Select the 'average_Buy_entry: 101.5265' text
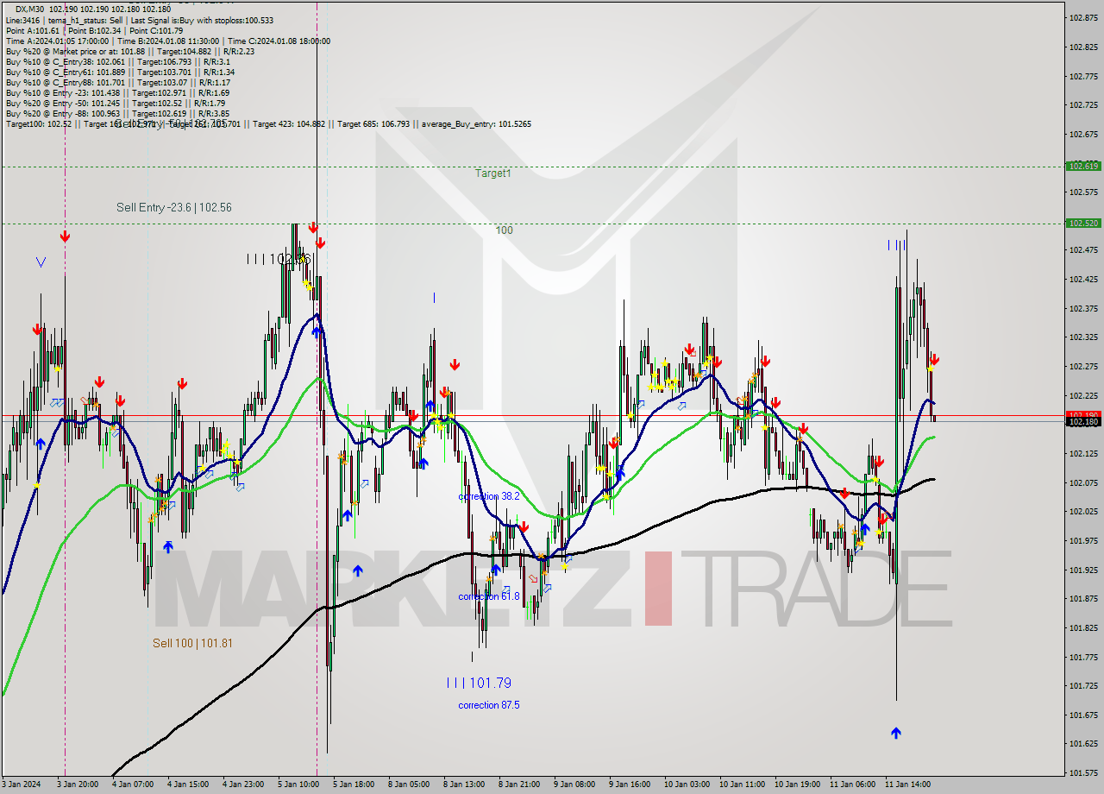The image size is (1104, 794). (476, 123)
